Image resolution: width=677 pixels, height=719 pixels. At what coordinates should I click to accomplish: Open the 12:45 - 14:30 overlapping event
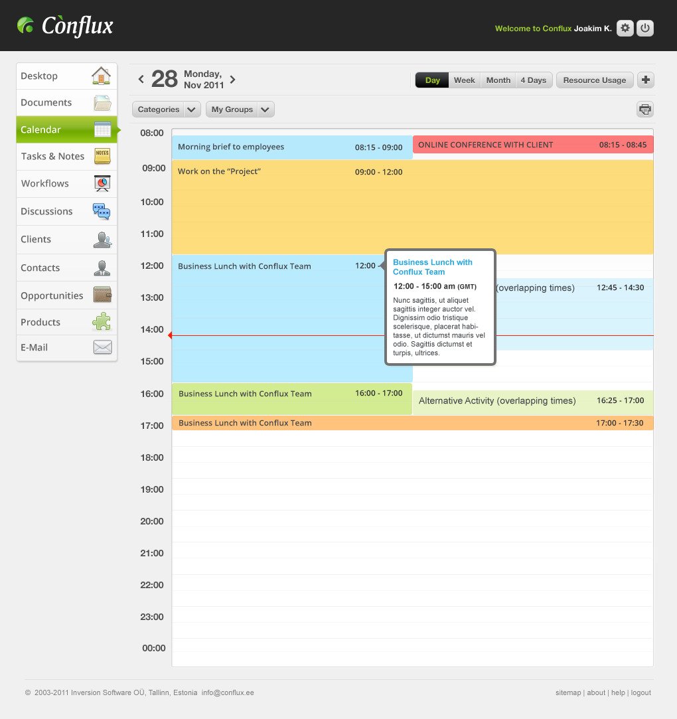575,314
